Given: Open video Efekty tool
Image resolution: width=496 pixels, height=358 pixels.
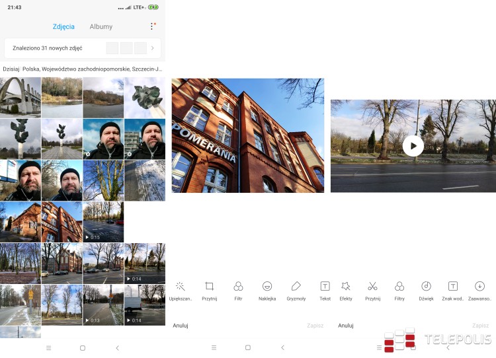Looking at the screenshot, I should point(345,290).
